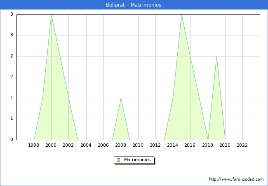Click the peak point at year 2008

click(121, 98)
